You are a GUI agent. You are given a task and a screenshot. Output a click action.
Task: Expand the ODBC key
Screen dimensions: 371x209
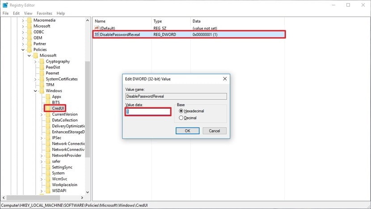point(23,32)
